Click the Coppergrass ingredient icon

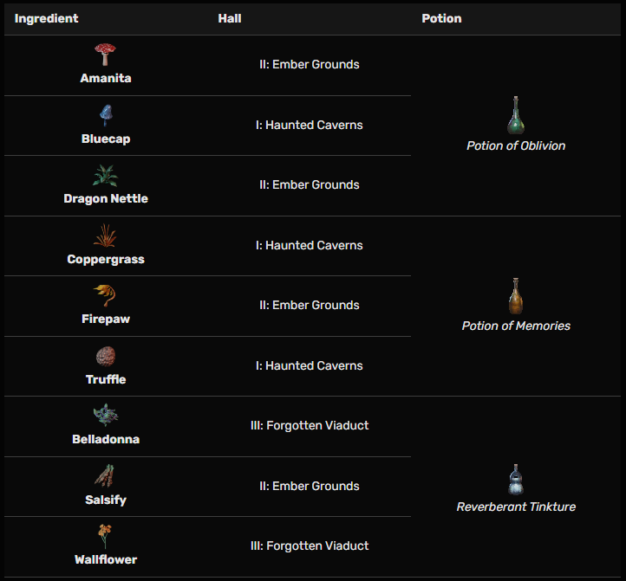tap(105, 236)
